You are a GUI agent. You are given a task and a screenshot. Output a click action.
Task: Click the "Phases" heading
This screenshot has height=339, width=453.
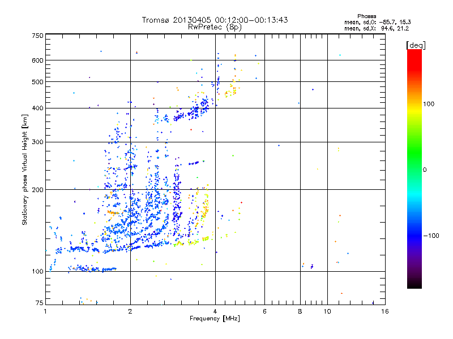[366, 16]
